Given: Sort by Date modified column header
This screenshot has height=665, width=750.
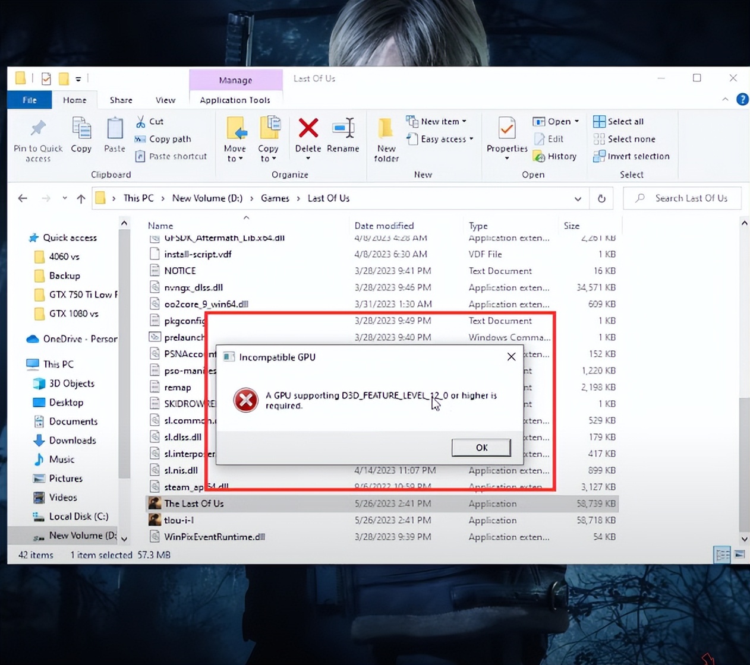Looking at the screenshot, I should coord(384,226).
